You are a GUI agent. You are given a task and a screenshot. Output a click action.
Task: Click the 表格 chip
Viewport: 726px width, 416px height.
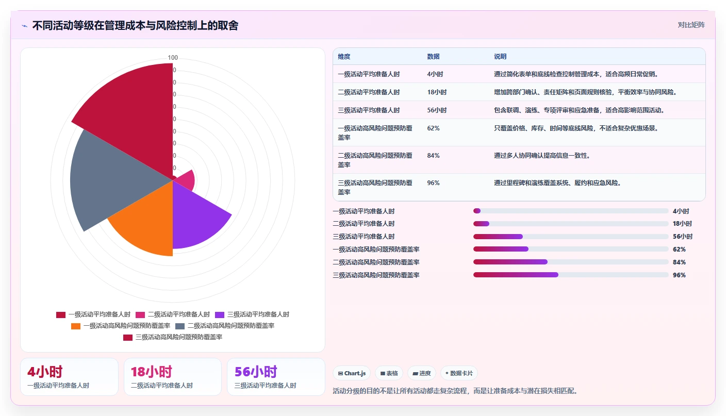point(389,373)
